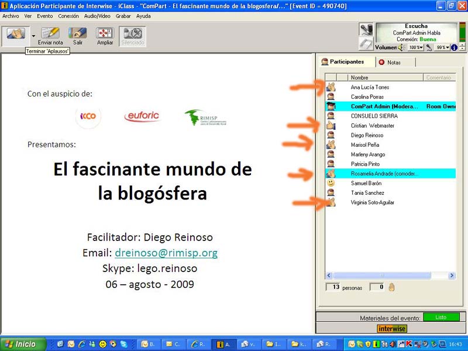The width and height of the screenshot is (468, 351).
Task: Switch to the Participantes tab
Action: (x=346, y=62)
